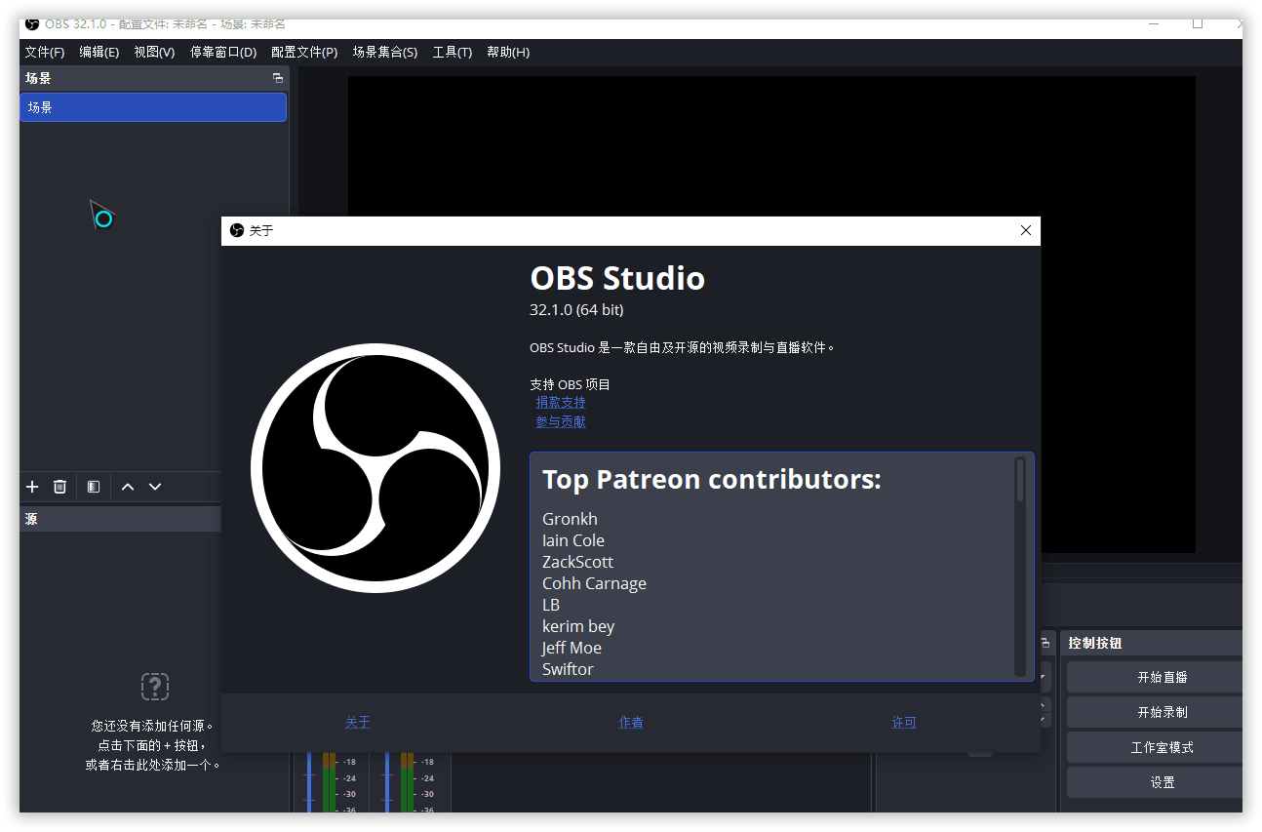Image resolution: width=1262 pixels, height=832 pixels.
Task: Move scene up with up arrow
Action: (x=128, y=487)
